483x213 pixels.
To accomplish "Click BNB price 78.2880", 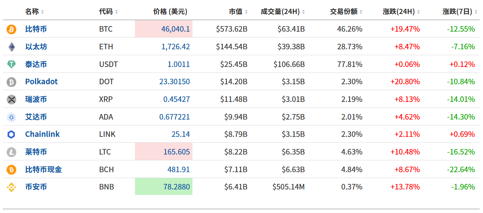I will point(177,187).
